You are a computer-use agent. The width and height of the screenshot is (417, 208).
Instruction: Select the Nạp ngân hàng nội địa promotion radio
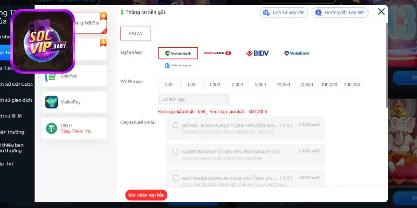(175, 178)
